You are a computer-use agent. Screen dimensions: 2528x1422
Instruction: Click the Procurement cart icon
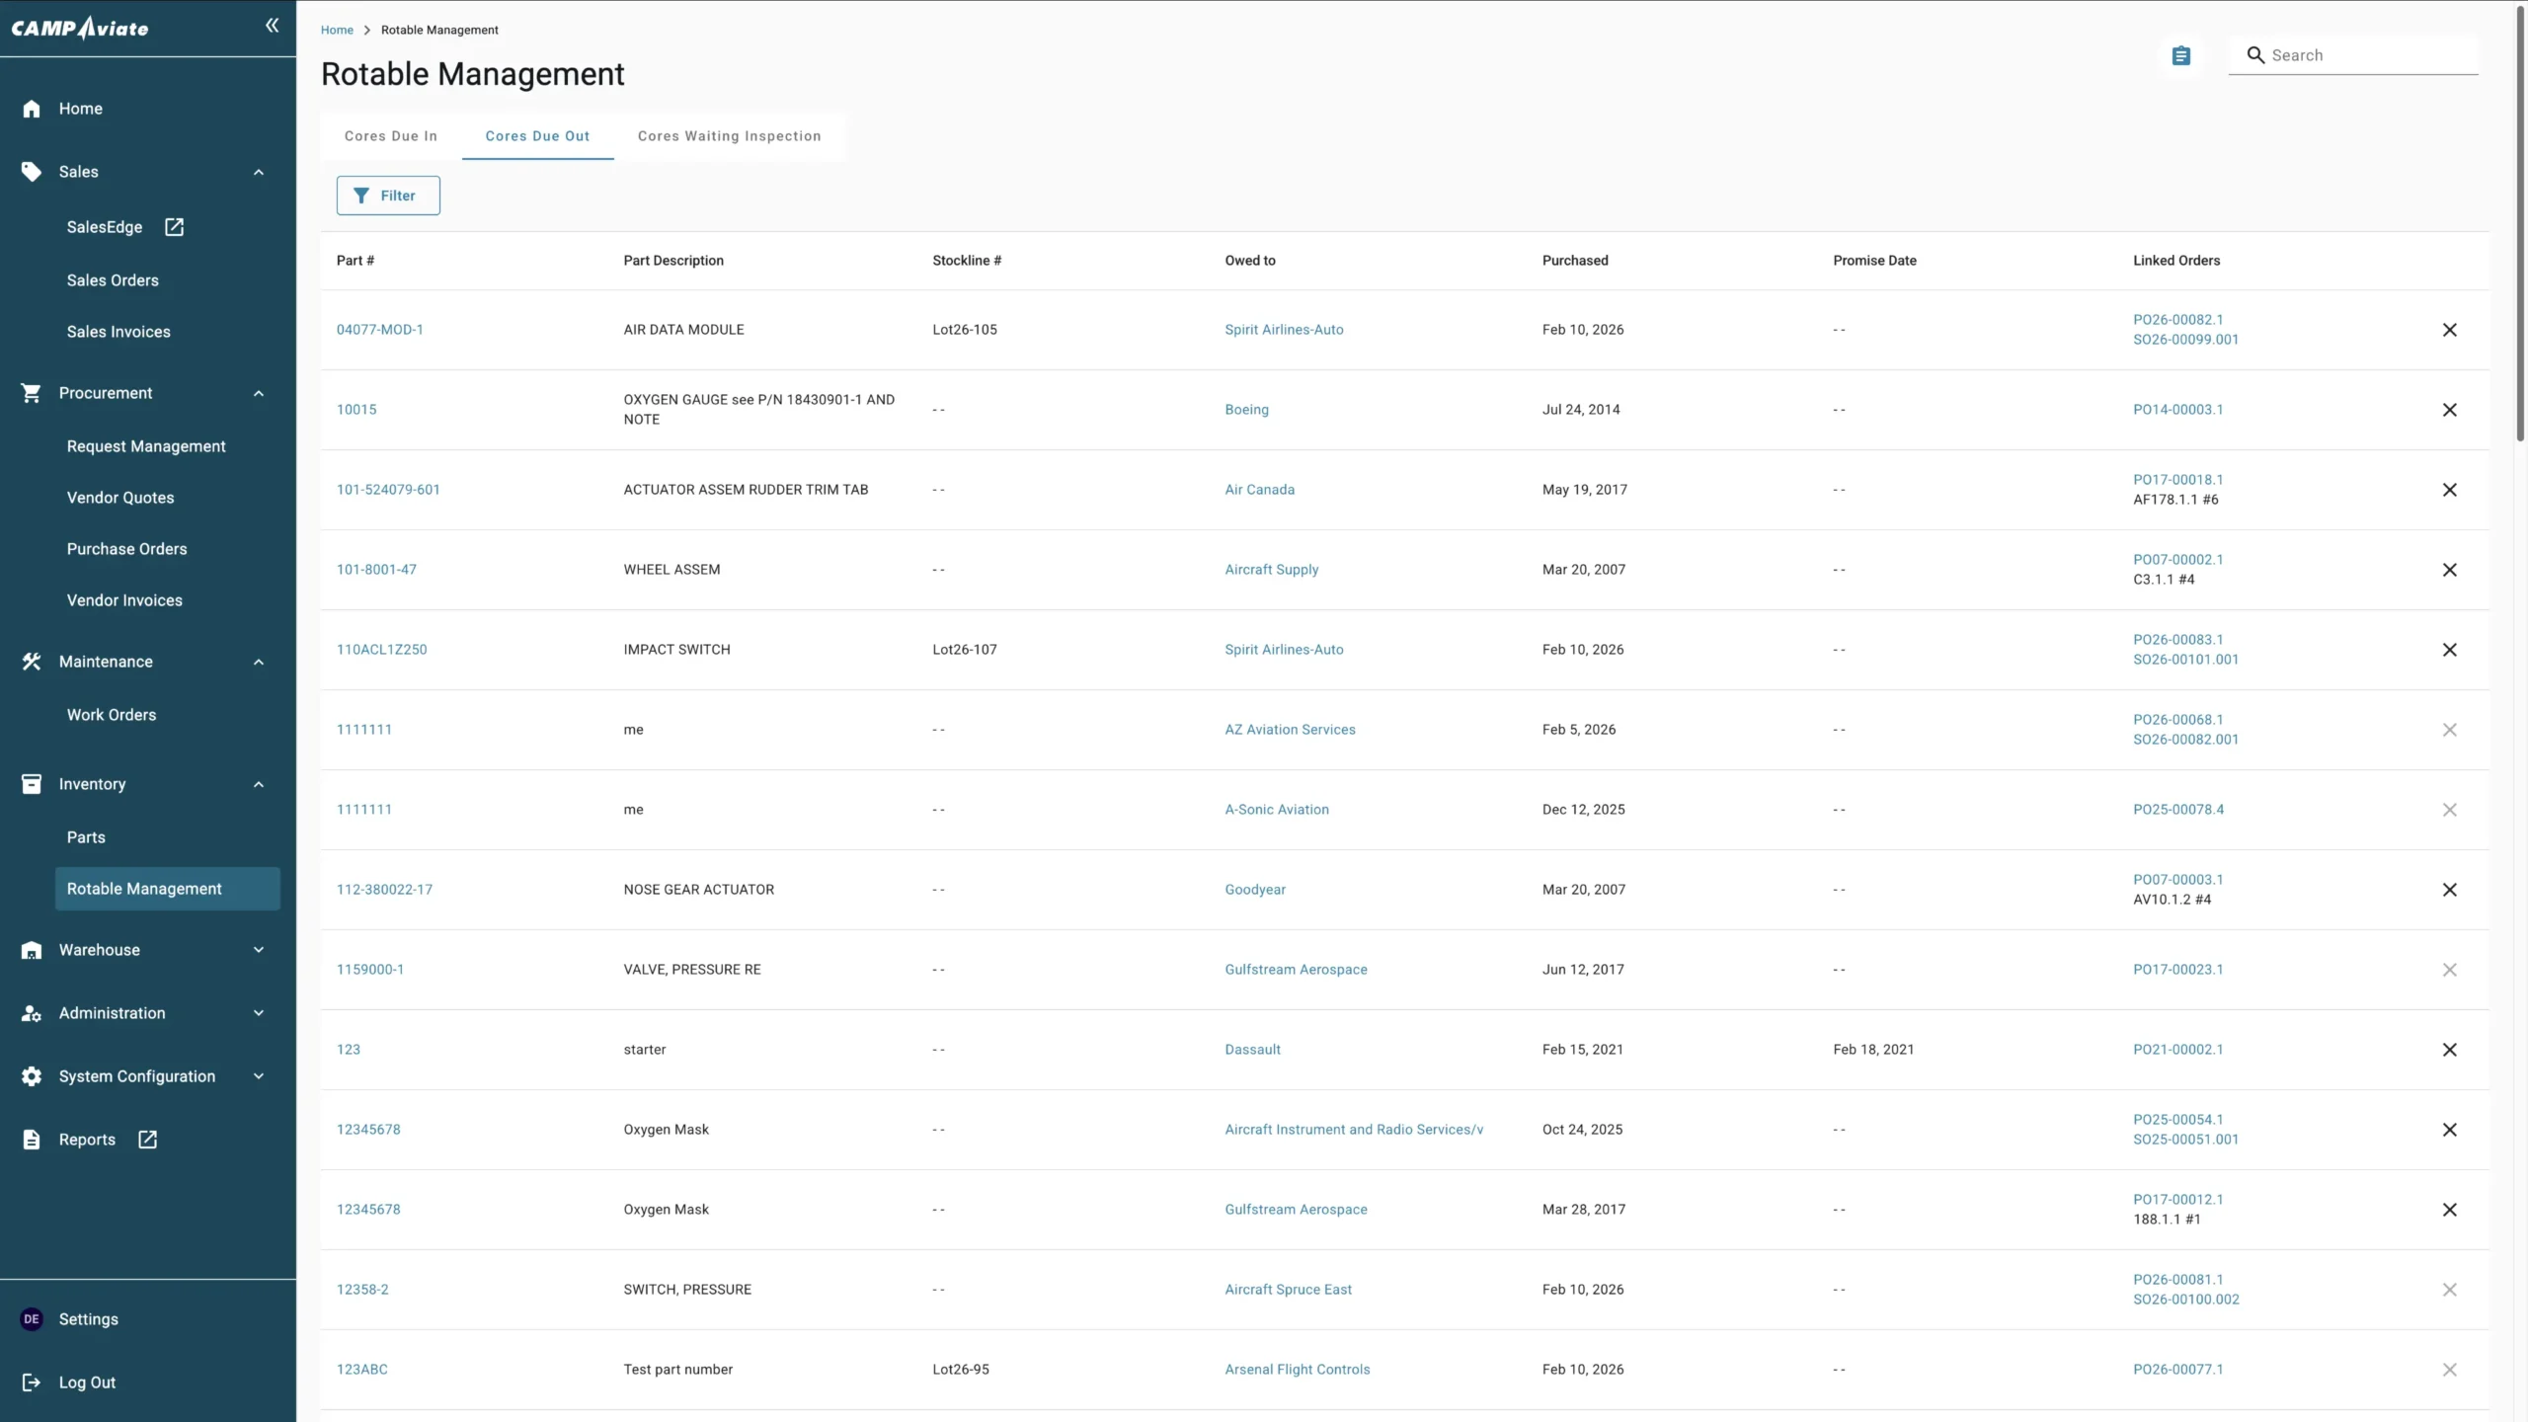pyautogui.click(x=32, y=393)
